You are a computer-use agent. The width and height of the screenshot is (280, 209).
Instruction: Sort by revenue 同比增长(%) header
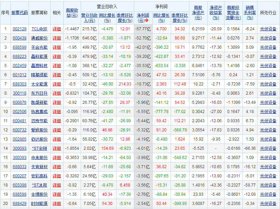[x=107, y=18]
